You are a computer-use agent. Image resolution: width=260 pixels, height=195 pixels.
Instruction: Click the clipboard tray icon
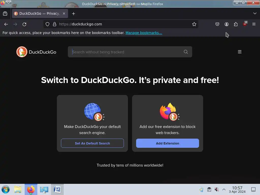click(x=209, y=189)
